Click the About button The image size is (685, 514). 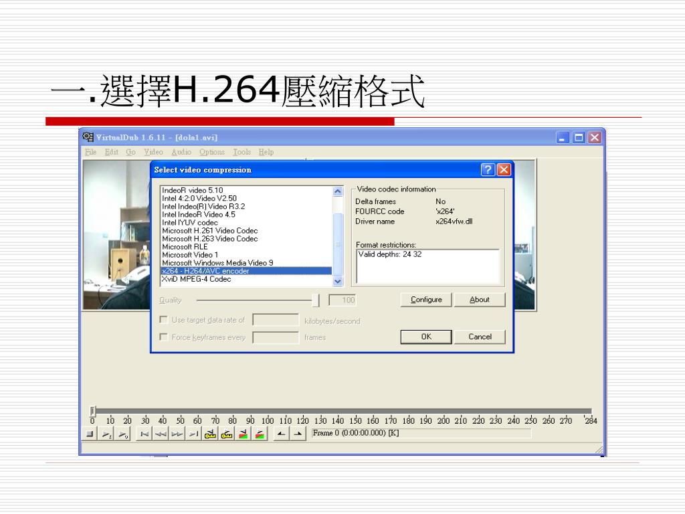tap(480, 300)
